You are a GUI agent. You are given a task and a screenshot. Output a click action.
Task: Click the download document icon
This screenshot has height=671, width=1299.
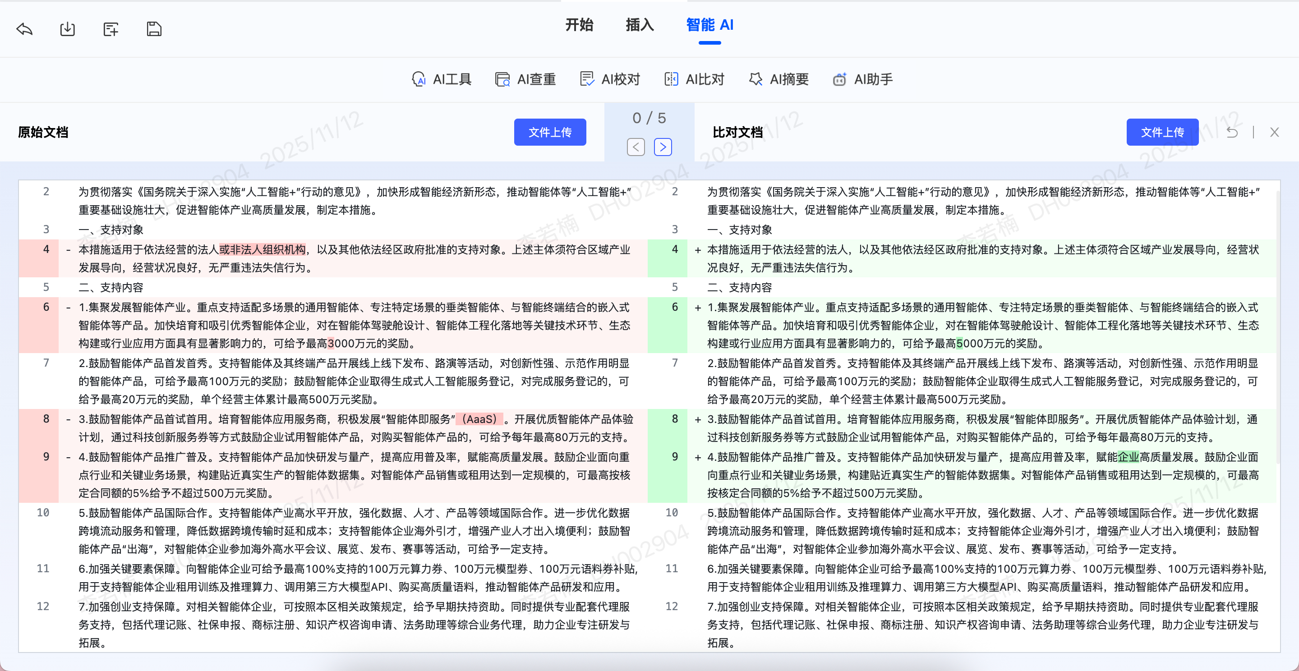pos(67,29)
